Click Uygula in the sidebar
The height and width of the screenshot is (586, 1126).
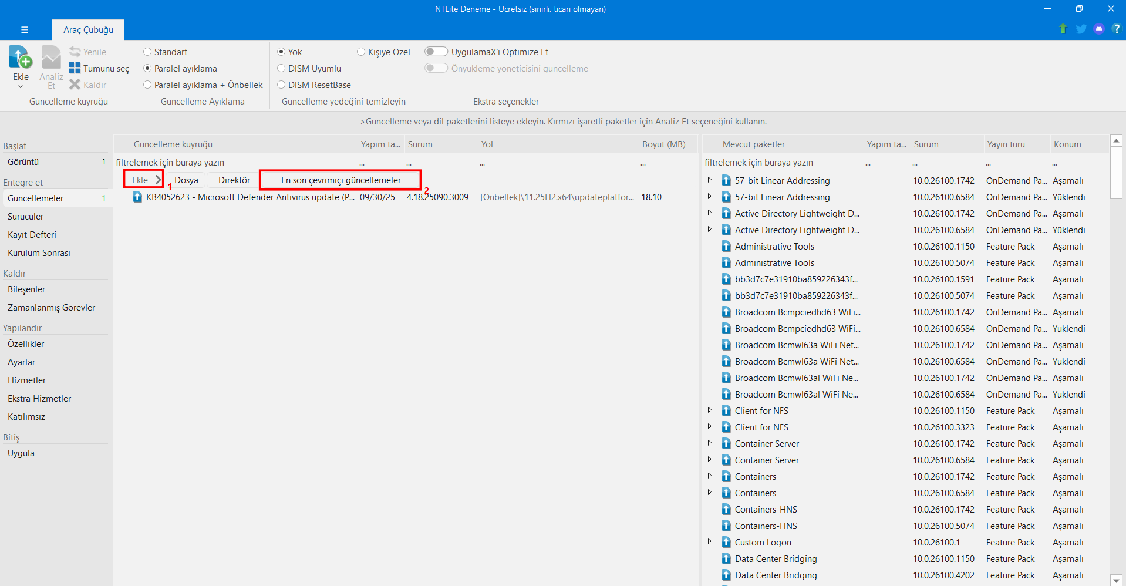[x=56, y=453]
